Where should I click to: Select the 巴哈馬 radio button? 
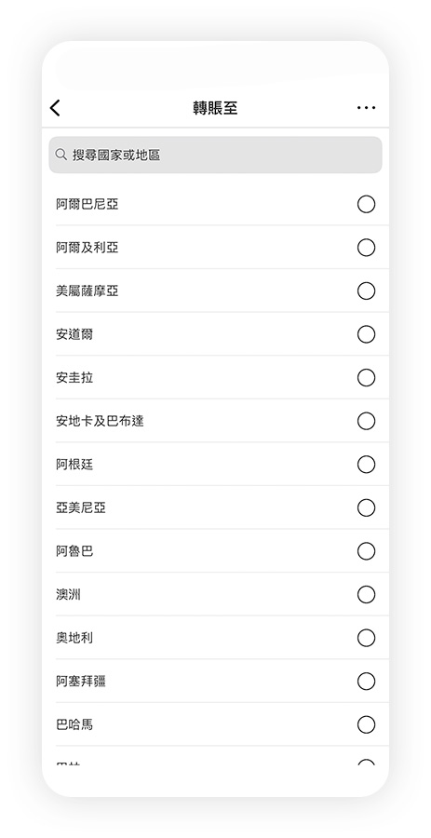coord(366,724)
